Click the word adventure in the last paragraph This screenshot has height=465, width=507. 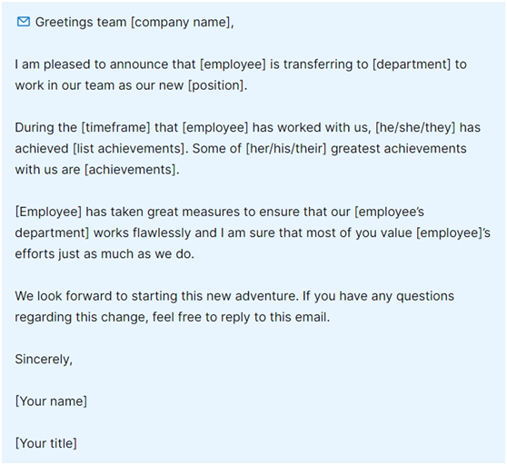[265, 296]
